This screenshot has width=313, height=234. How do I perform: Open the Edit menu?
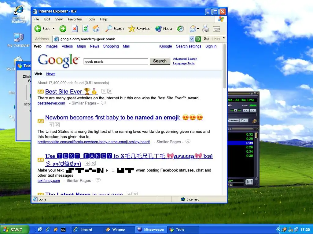pos(47,19)
